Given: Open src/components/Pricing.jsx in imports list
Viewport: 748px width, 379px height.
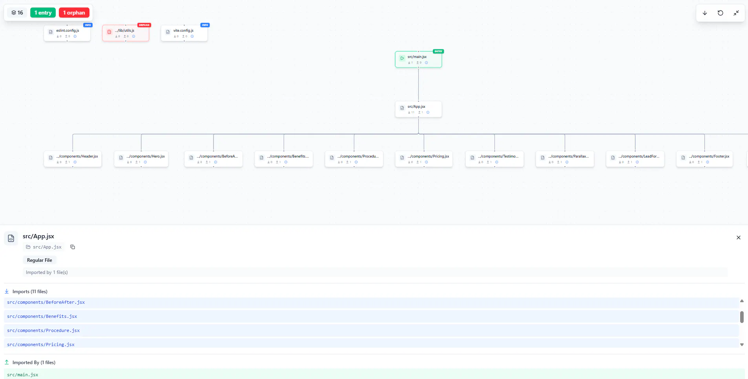Looking at the screenshot, I should point(371,344).
